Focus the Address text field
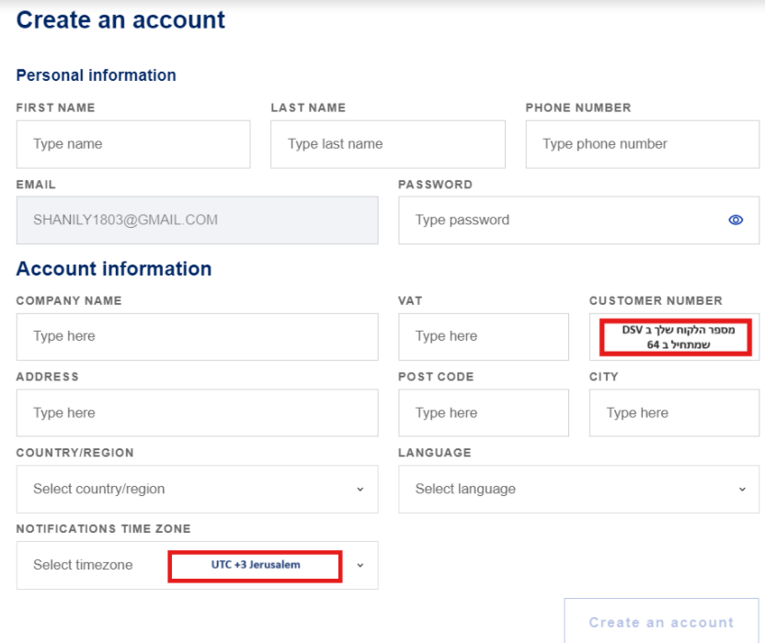This screenshot has width=765, height=643. 197,413
